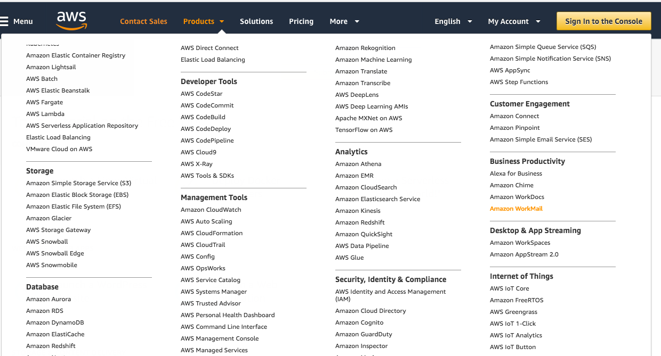Go to Amazon Elastic Block Storage (EBS)
This screenshot has width=661, height=356.
(x=77, y=195)
